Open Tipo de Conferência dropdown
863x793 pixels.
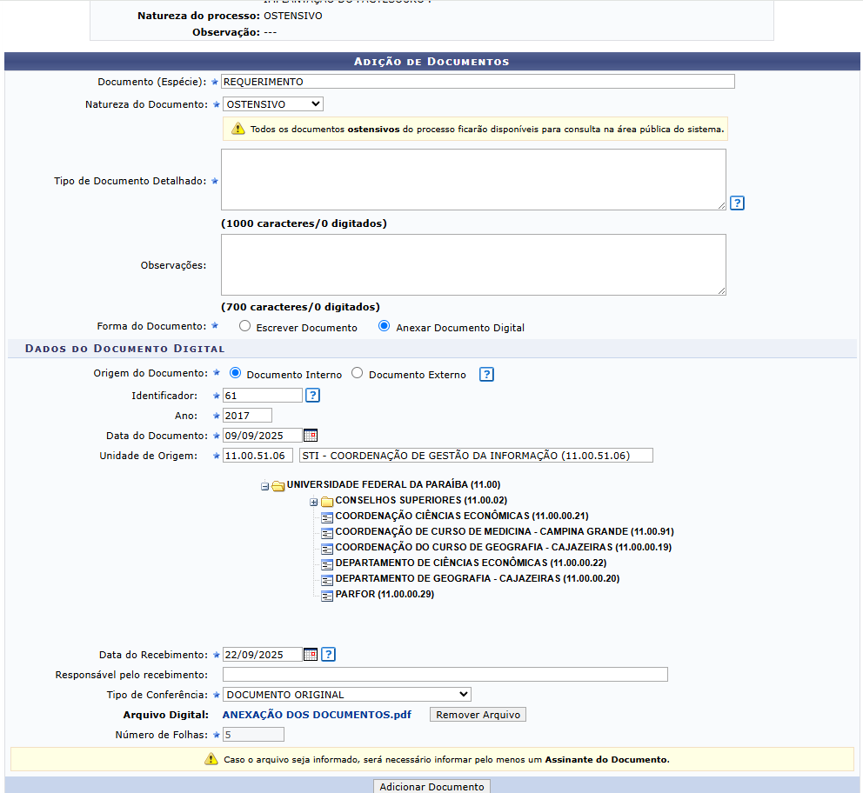click(346, 695)
